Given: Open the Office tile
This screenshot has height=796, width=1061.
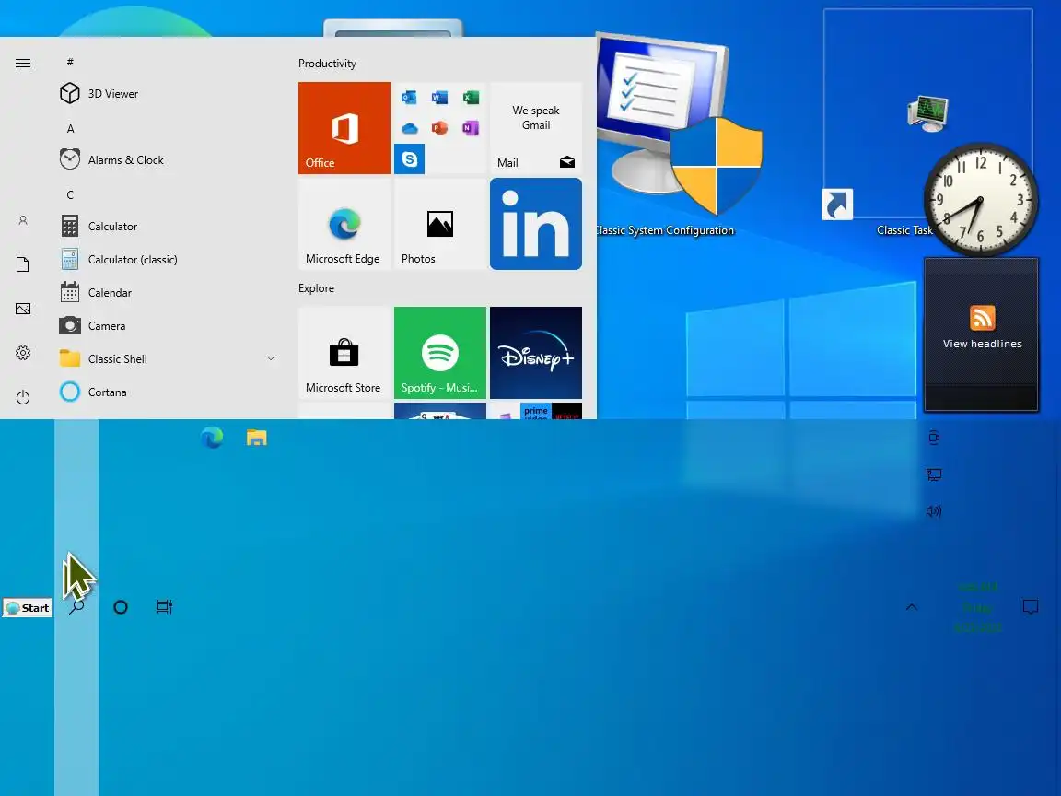Looking at the screenshot, I should (344, 128).
